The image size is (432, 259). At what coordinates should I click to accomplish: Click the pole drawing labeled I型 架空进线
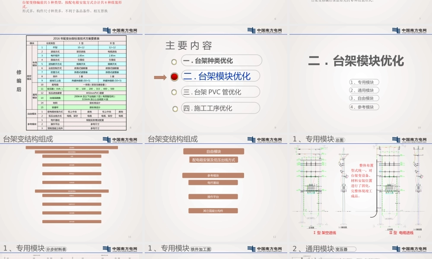pos(311,186)
